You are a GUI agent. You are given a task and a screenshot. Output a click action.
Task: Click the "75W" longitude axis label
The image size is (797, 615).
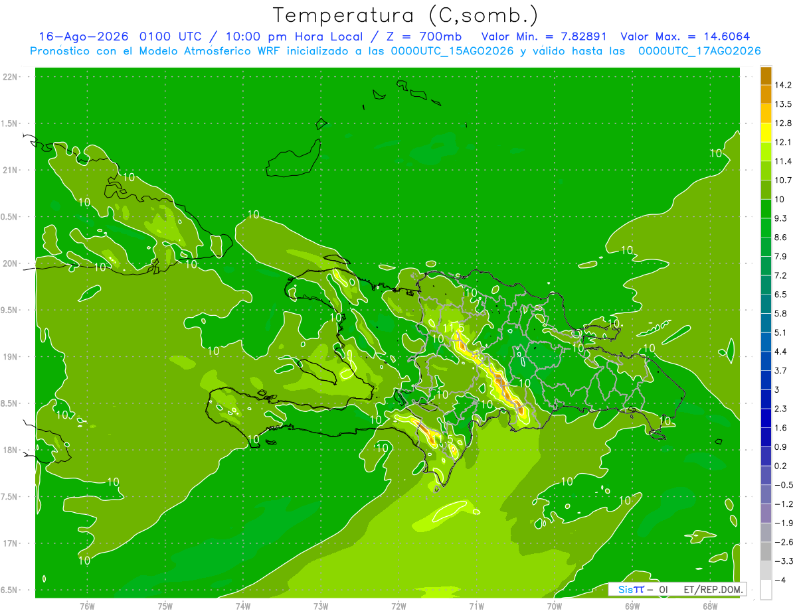pos(165,606)
